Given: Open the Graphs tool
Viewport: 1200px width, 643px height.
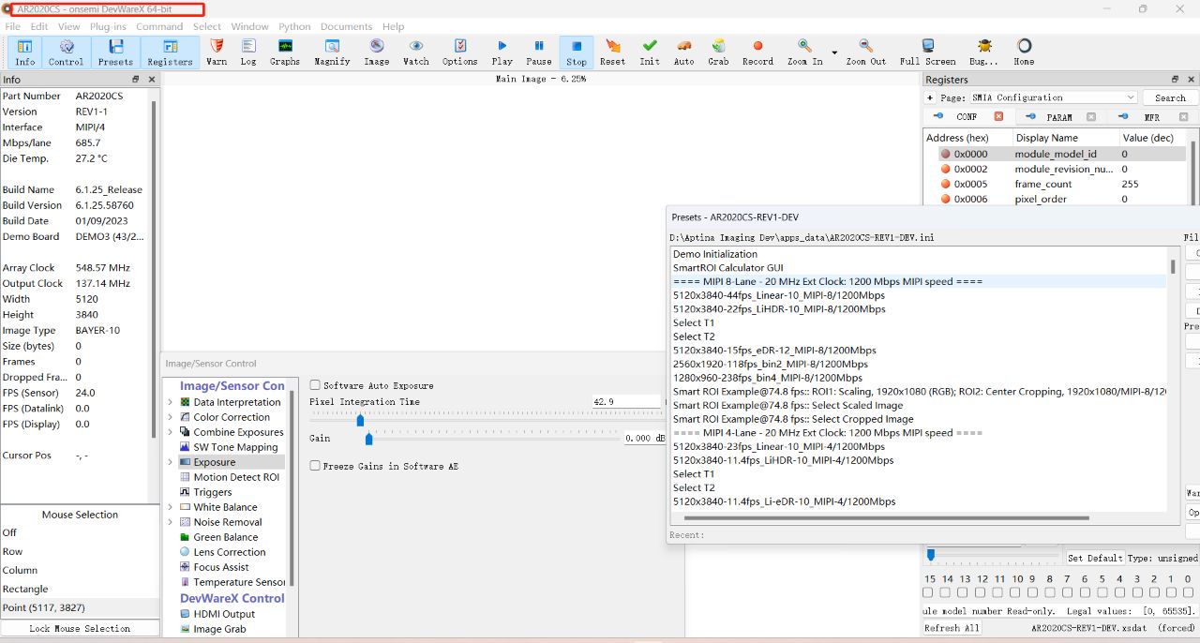Looking at the screenshot, I should (x=285, y=52).
